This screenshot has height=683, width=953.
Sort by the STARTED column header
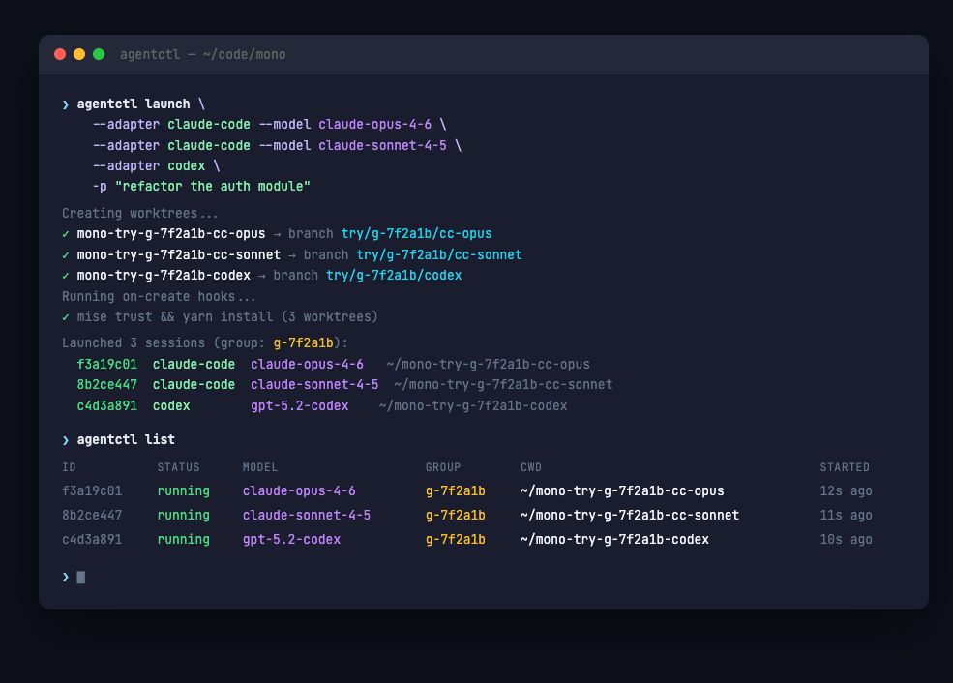845,467
